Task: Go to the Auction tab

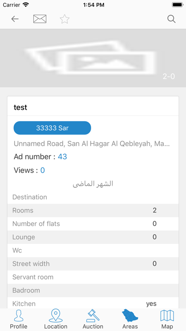Action: coord(93,319)
